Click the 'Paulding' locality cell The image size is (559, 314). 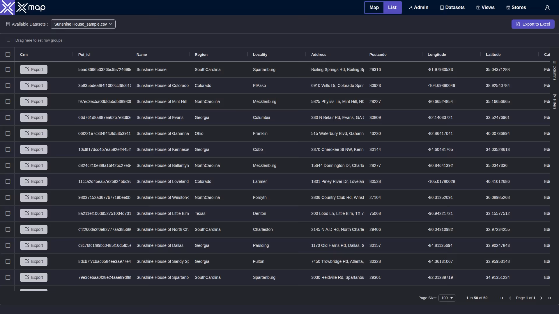[x=261, y=245]
